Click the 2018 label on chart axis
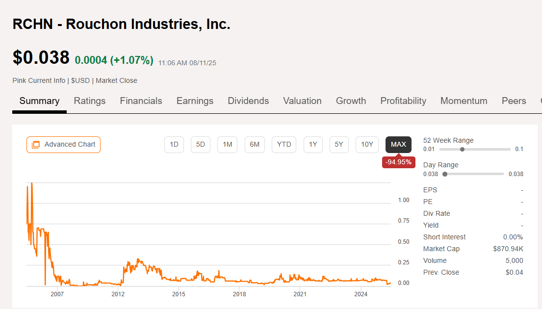The width and height of the screenshot is (542, 309). (x=239, y=294)
